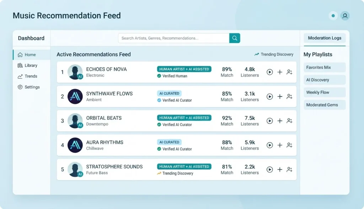
Task: Open the Aura Rhythms AI avatar
Action: pos(75,145)
